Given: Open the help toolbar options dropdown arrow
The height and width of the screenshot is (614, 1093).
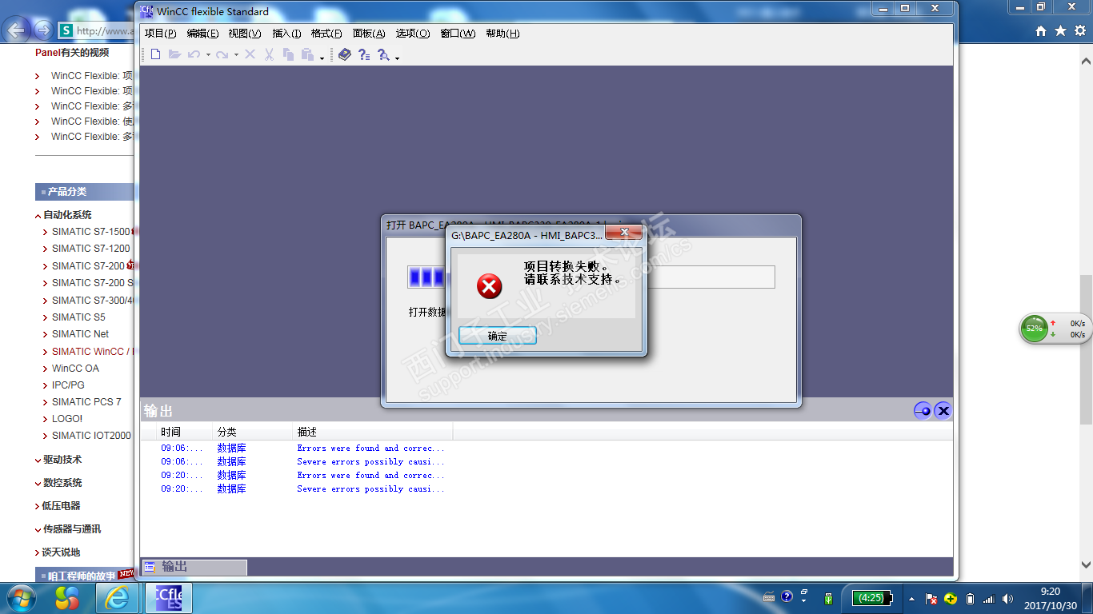Looking at the screenshot, I should [397, 58].
